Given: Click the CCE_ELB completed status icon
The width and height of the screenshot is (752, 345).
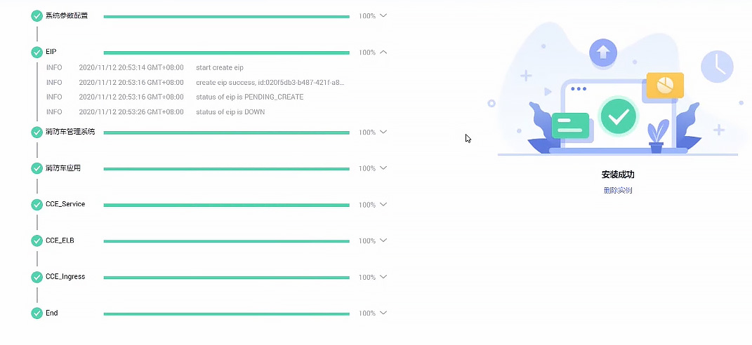Looking at the screenshot, I should [x=37, y=241].
